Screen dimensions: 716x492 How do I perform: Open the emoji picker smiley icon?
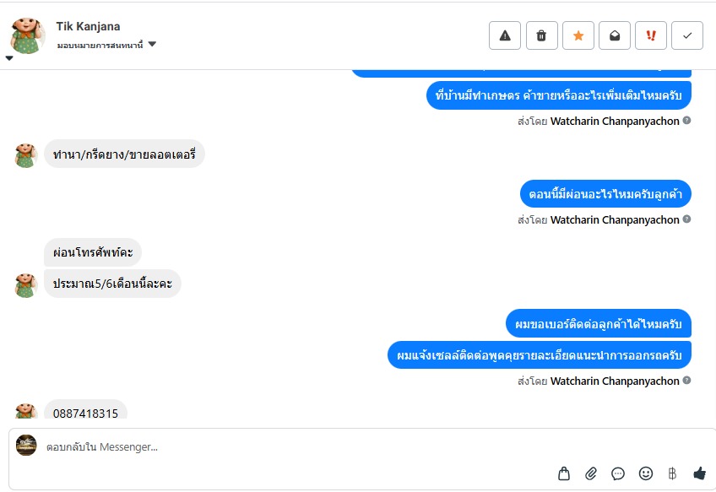pos(646,473)
